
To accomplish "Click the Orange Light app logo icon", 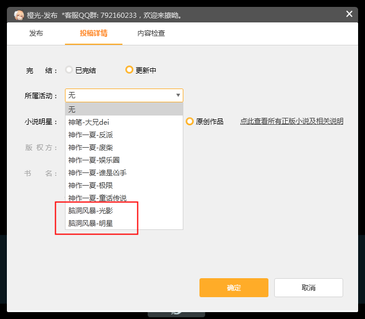I will [x=18, y=15].
